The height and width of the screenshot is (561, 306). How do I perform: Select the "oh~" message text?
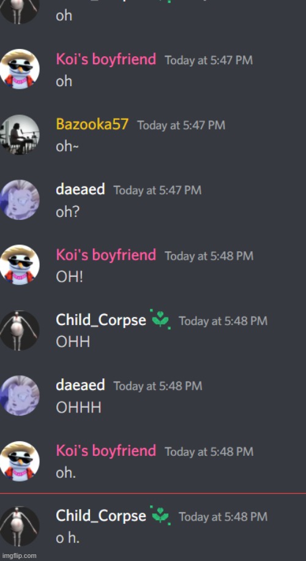coord(65,147)
